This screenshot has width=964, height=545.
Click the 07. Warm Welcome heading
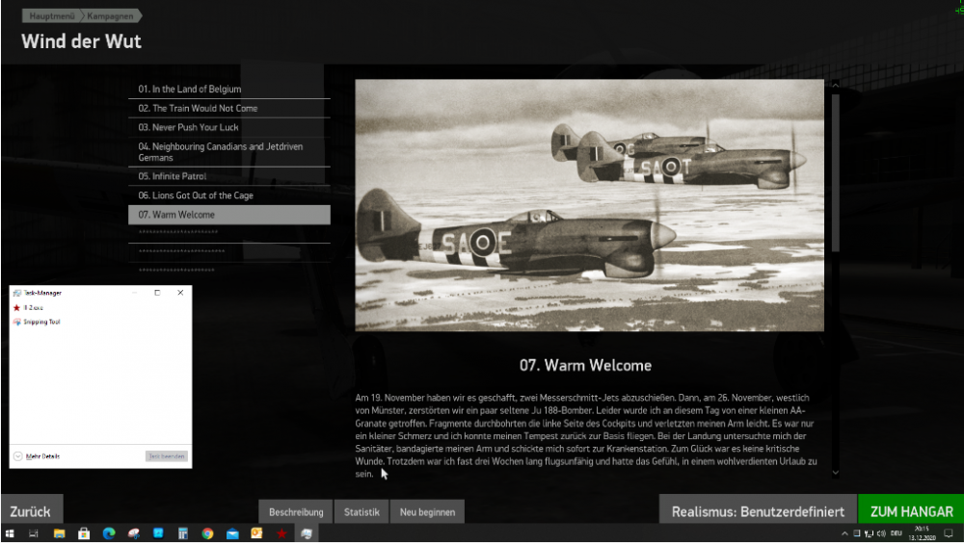[585, 366]
